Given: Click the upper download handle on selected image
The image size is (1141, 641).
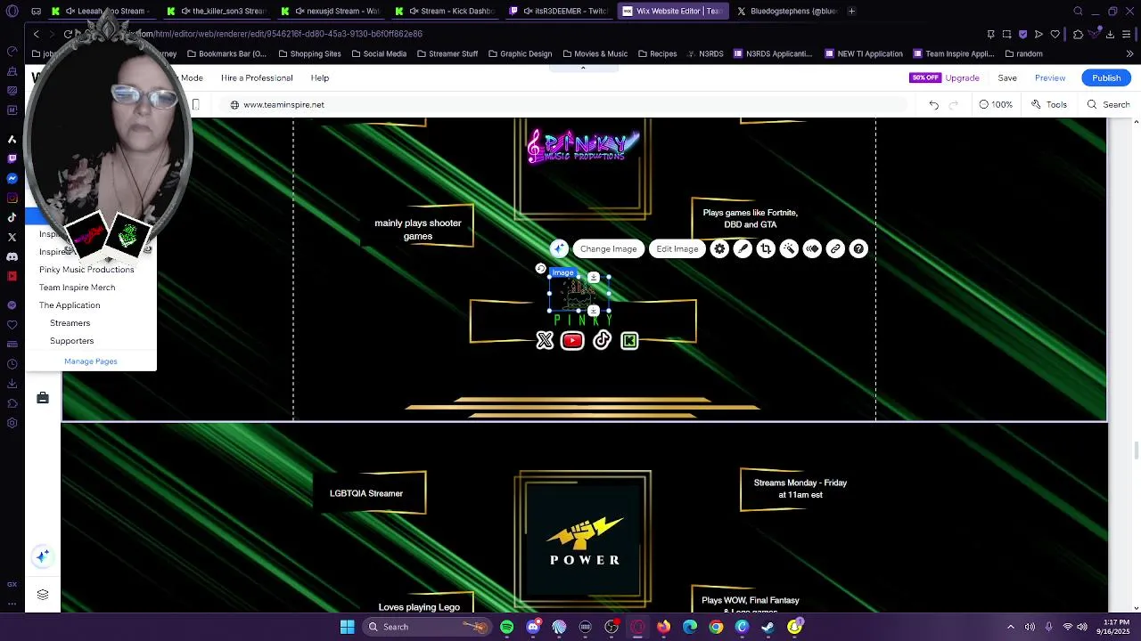Looking at the screenshot, I should click(594, 278).
